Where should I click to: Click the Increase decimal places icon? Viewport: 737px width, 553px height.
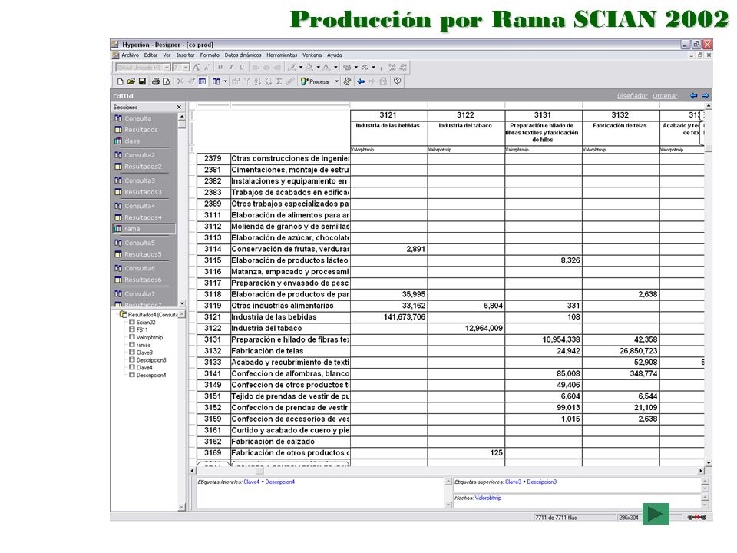(x=392, y=68)
